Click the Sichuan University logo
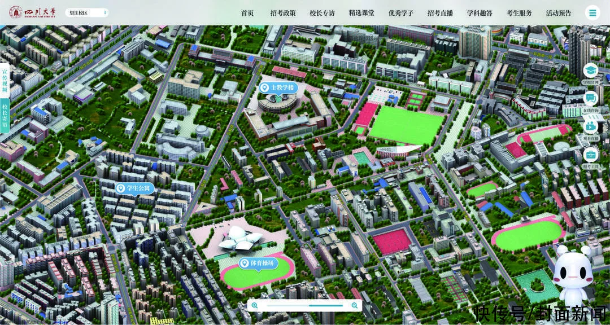This screenshot has width=610, height=325. 33,12
